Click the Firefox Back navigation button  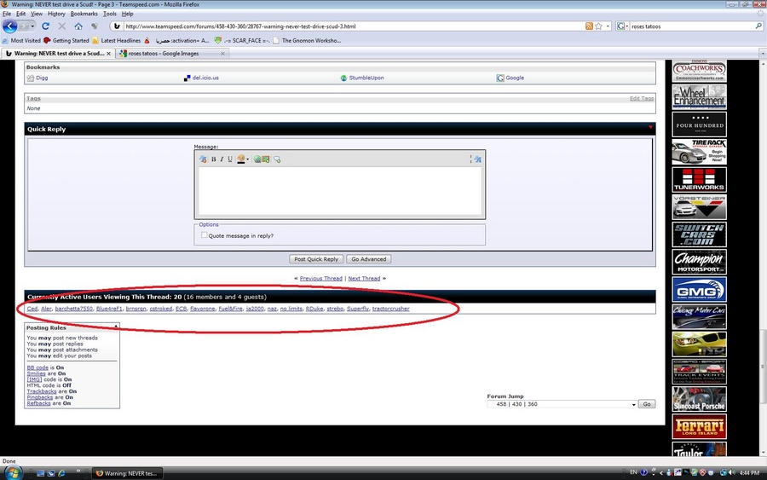point(11,26)
